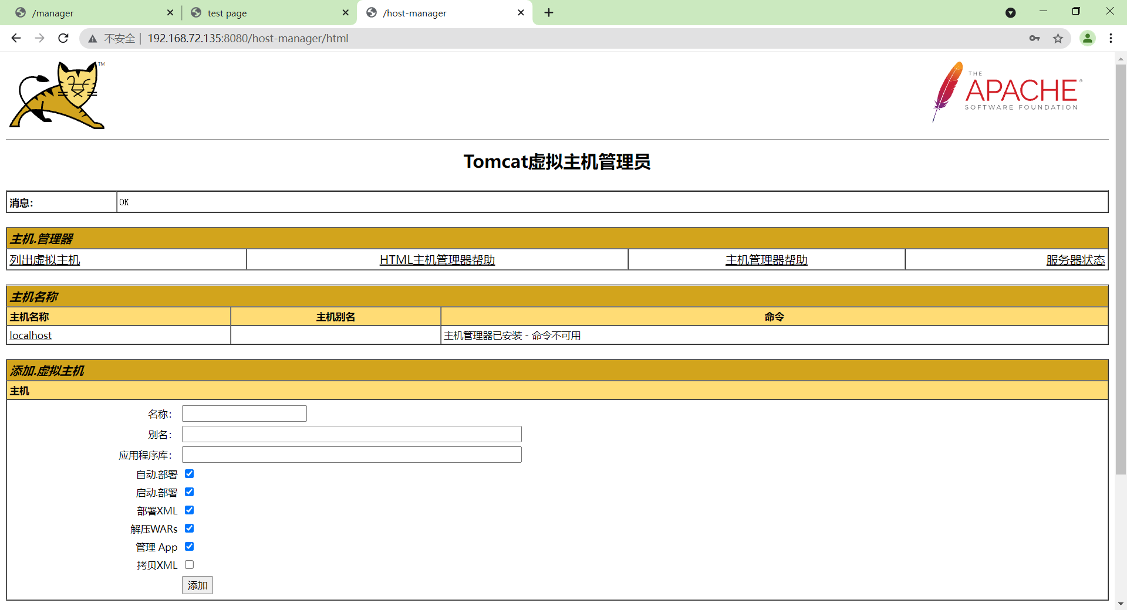The height and width of the screenshot is (610, 1127).
Task: Open 列出虚拟主机 link
Action: pyautogui.click(x=45, y=260)
